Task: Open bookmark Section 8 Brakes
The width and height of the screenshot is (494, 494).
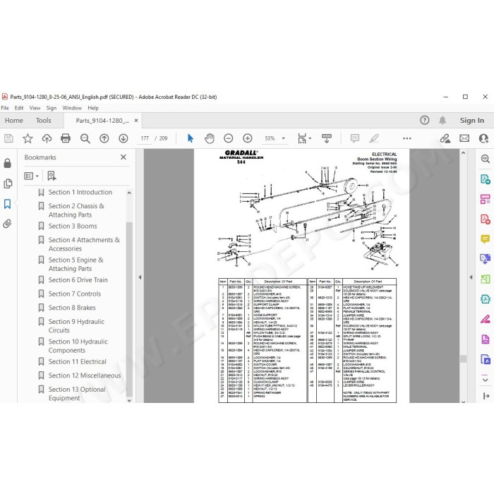Action: [x=72, y=308]
